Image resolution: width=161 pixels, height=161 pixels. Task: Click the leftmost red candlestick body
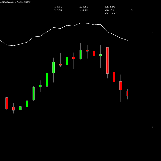7,103
